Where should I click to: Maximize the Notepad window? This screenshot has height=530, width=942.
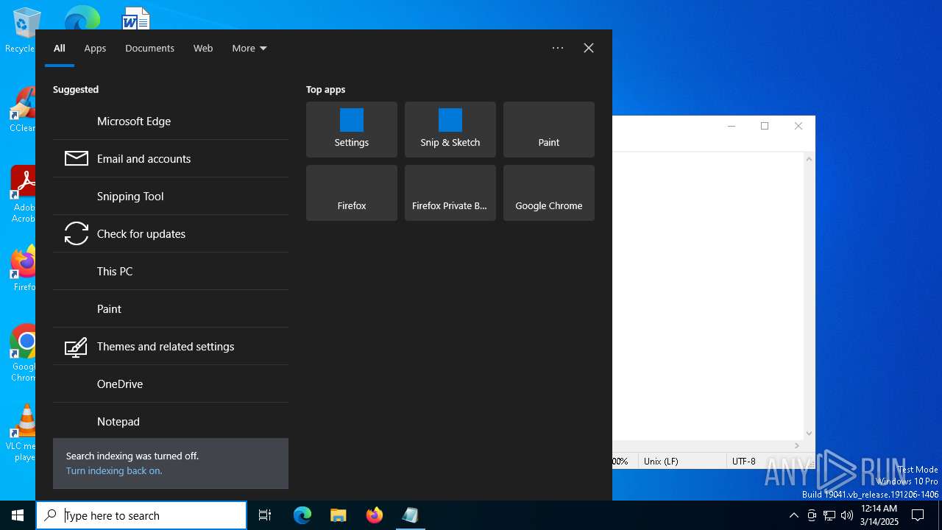(765, 127)
